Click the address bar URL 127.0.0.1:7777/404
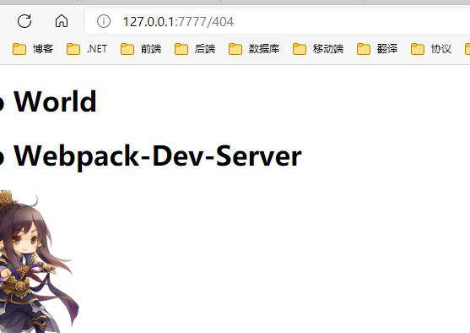Viewport: 470px width, 333px height. 178,22
